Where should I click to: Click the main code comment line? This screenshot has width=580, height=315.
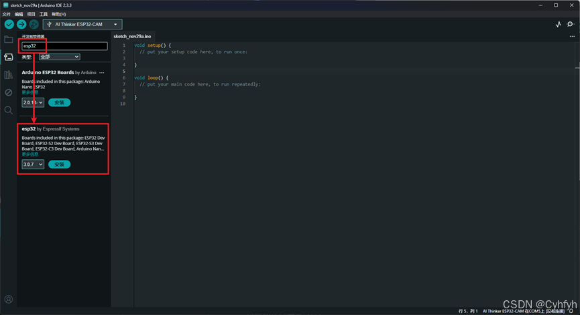coord(200,84)
